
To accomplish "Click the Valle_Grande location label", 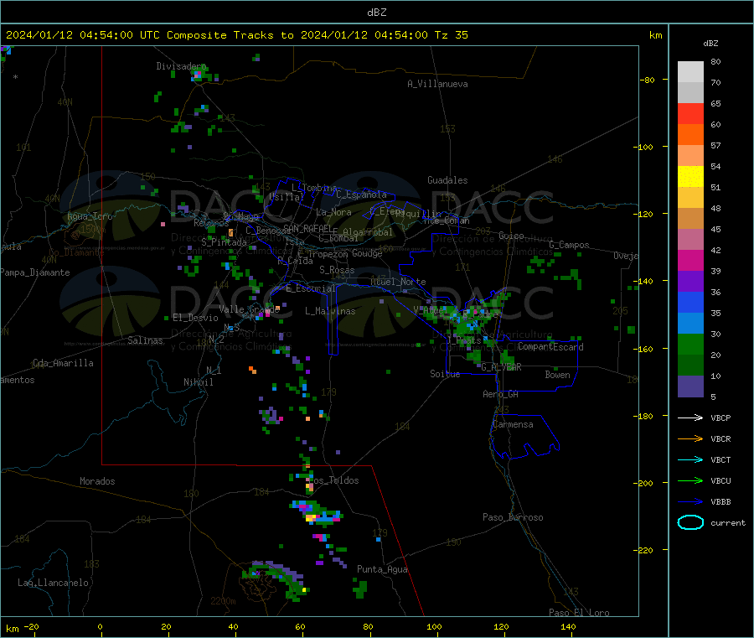I will click(x=249, y=309).
